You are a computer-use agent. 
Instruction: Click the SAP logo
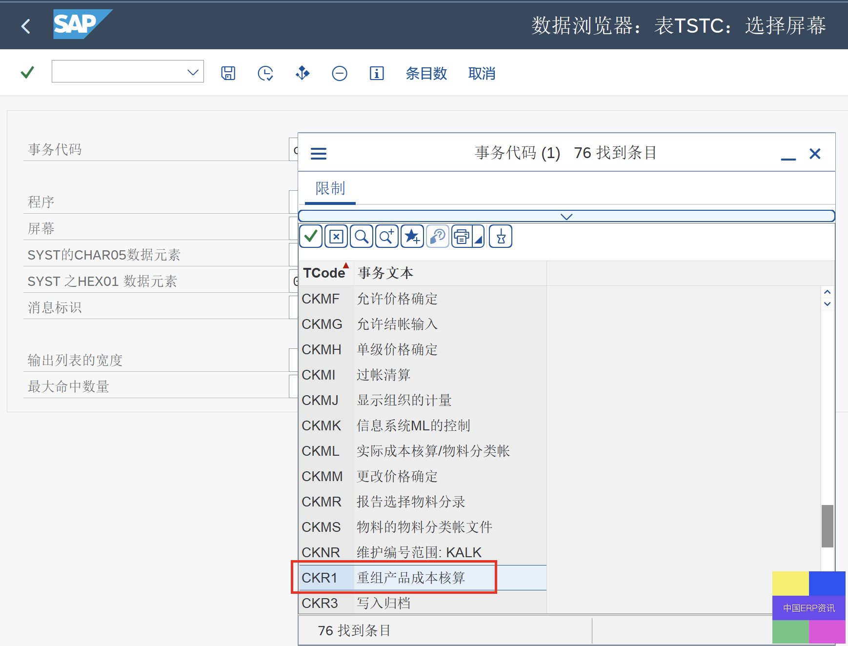[82, 24]
